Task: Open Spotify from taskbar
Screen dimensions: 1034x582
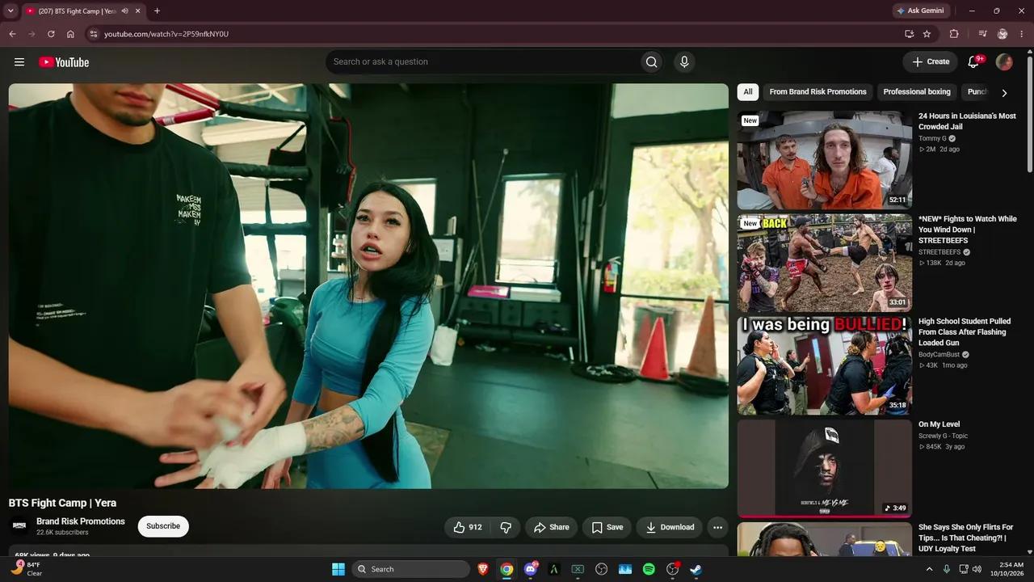Action: point(649,569)
